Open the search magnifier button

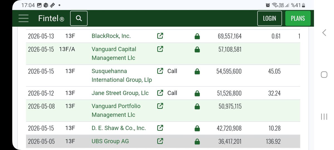coord(79,18)
